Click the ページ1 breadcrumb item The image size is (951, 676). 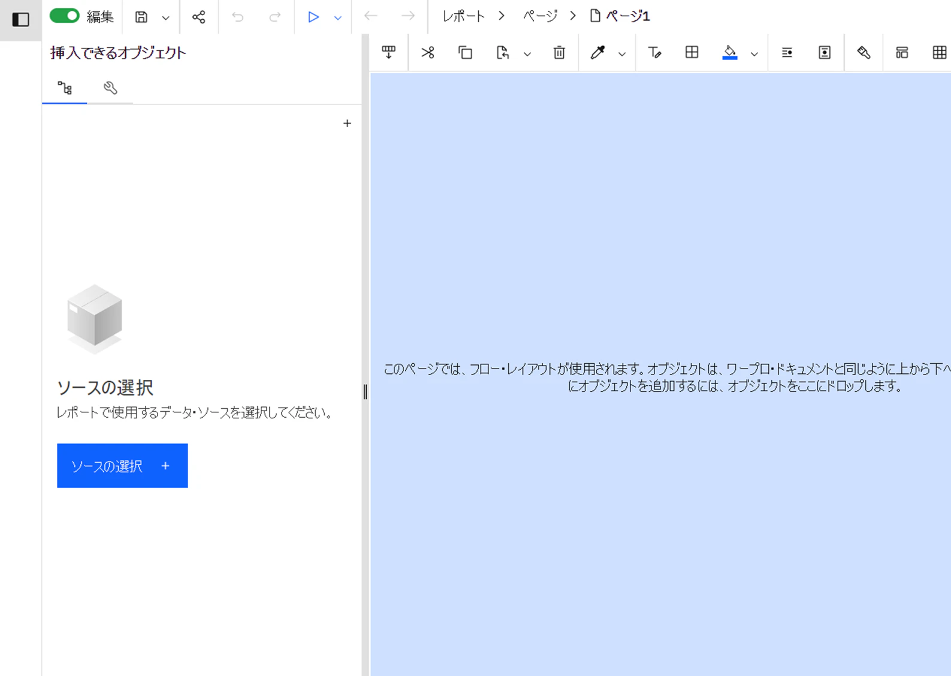click(620, 16)
